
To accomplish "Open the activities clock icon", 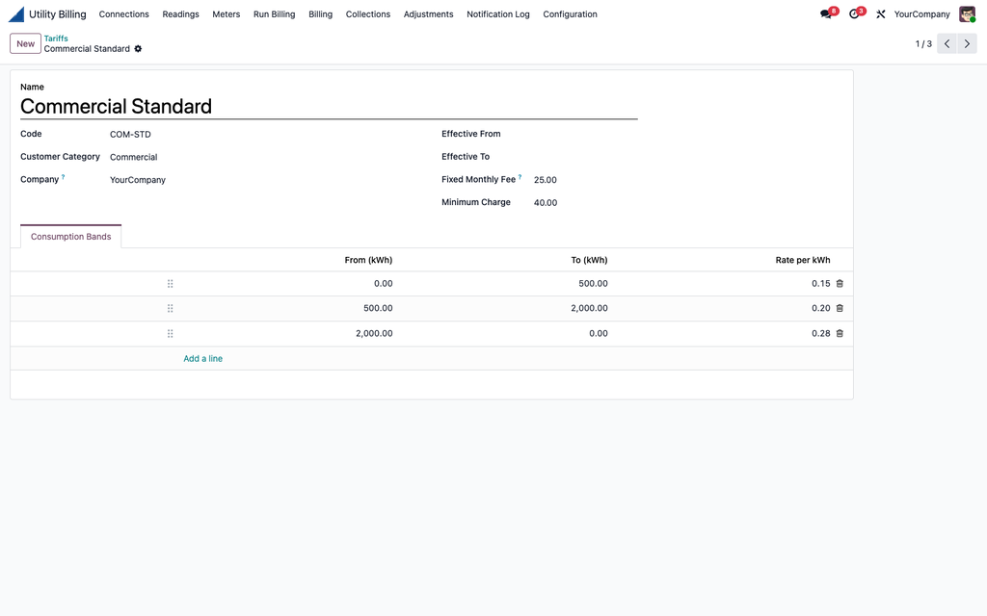I will 854,13.
